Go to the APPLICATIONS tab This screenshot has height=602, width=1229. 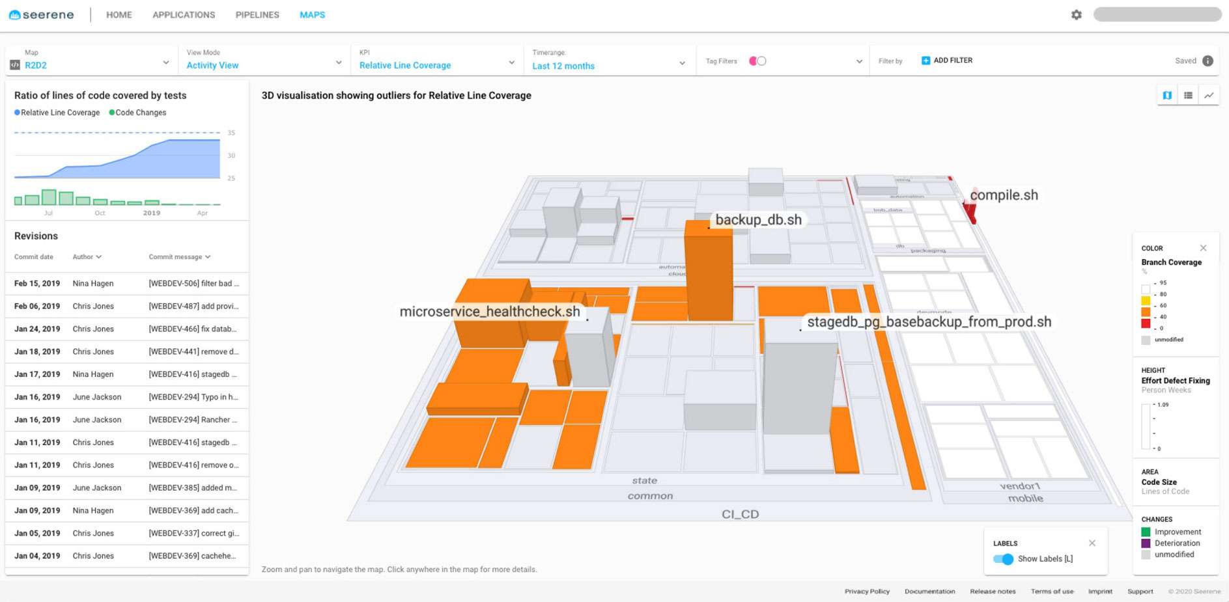184,15
